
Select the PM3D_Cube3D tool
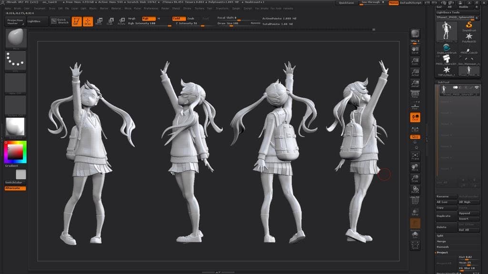pos(469,50)
